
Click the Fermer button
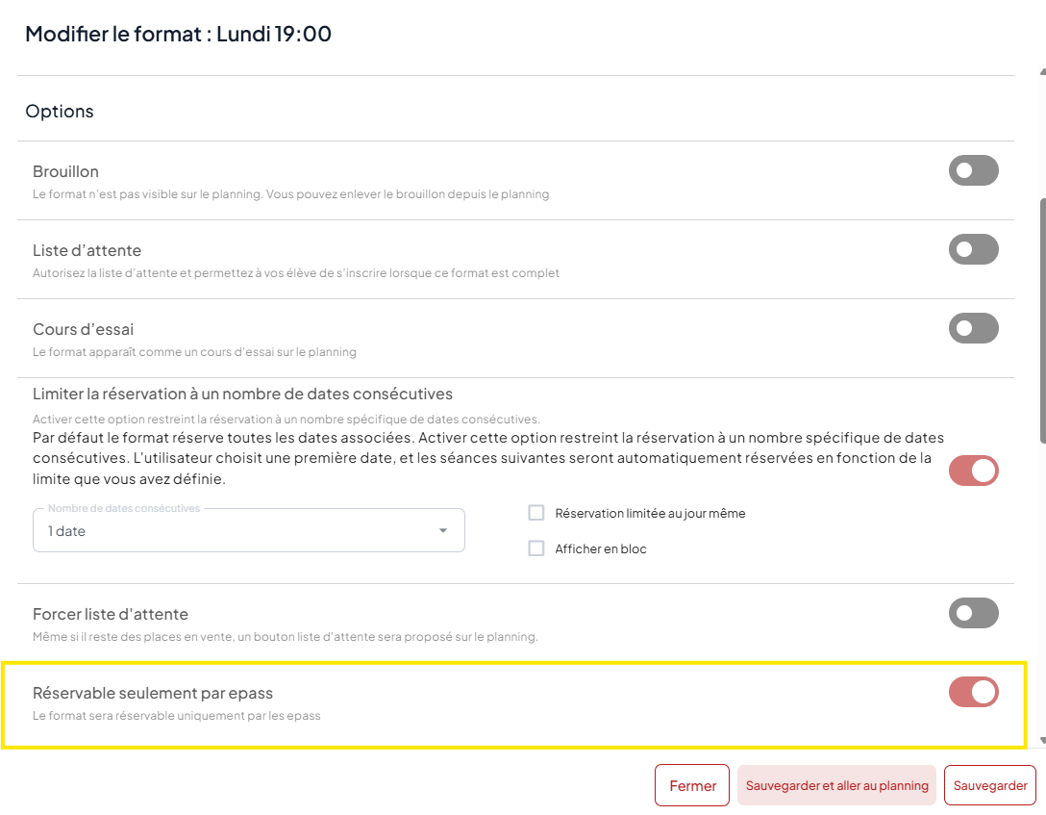tap(692, 785)
